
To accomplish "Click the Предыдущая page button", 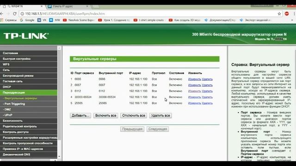I will click(132, 129).
